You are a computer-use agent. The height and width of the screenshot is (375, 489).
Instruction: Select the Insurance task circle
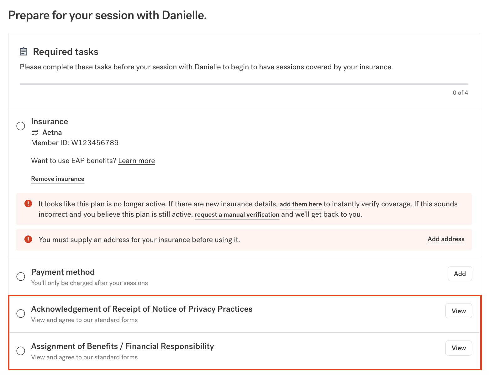pos(21,126)
